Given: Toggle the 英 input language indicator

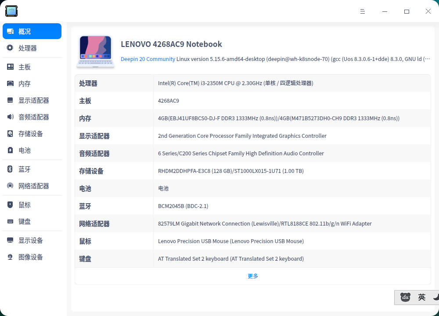Looking at the screenshot, I should (x=421, y=297).
